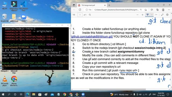This screenshot has height=97, width=172.
Task: Enter PDF full screen mode
Action: click(162, 15)
